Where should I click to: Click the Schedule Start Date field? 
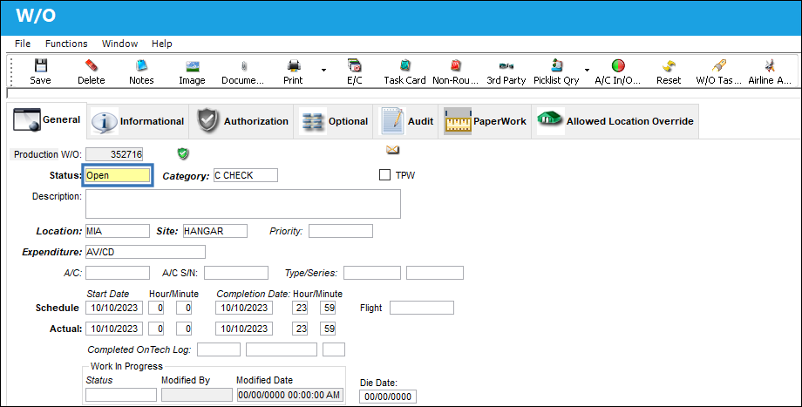pyautogui.click(x=114, y=308)
